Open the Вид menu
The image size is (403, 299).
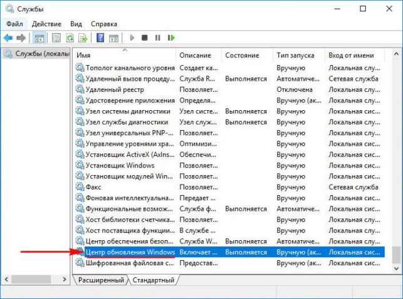pyautogui.click(x=76, y=24)
